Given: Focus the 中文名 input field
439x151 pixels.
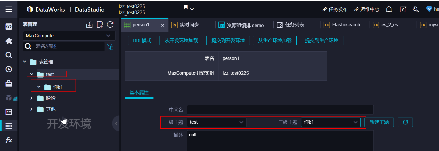Looking at the screenshot, I should click(280, 110).
